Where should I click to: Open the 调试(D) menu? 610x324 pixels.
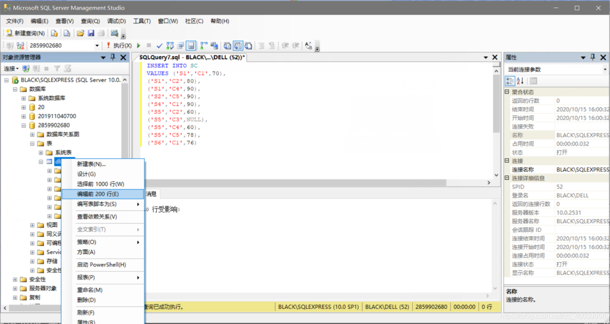click(116, 21)
